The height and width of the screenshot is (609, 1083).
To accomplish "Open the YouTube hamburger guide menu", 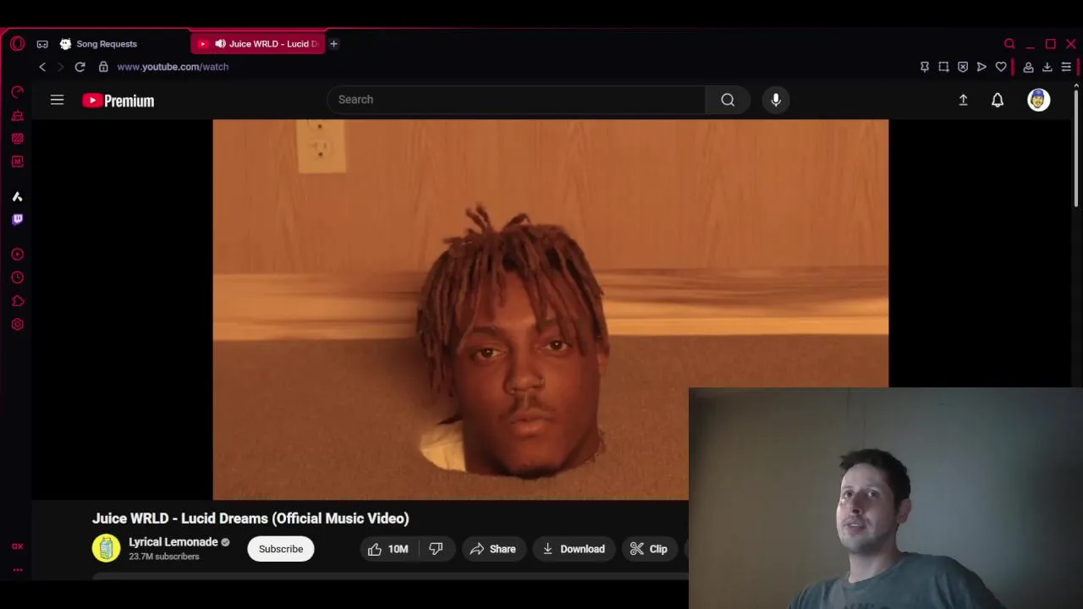I will (57, 100).
